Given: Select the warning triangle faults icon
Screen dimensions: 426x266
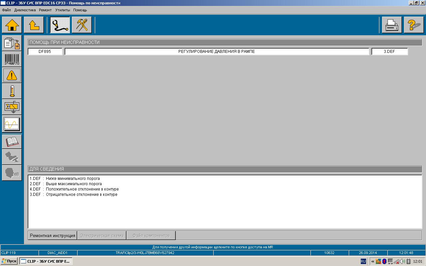Looking at the screenshot, I should tap(12, 75).
